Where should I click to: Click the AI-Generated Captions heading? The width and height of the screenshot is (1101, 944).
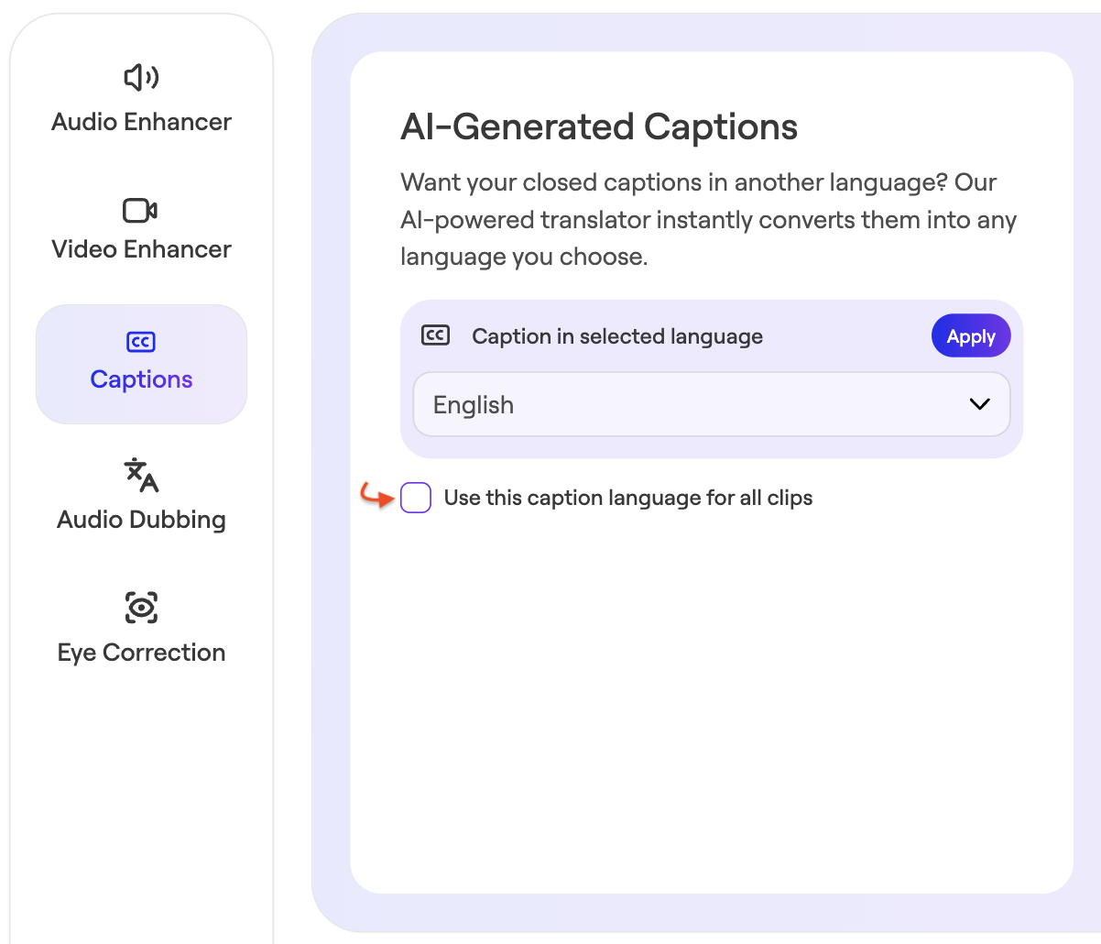tap(599, 126)
